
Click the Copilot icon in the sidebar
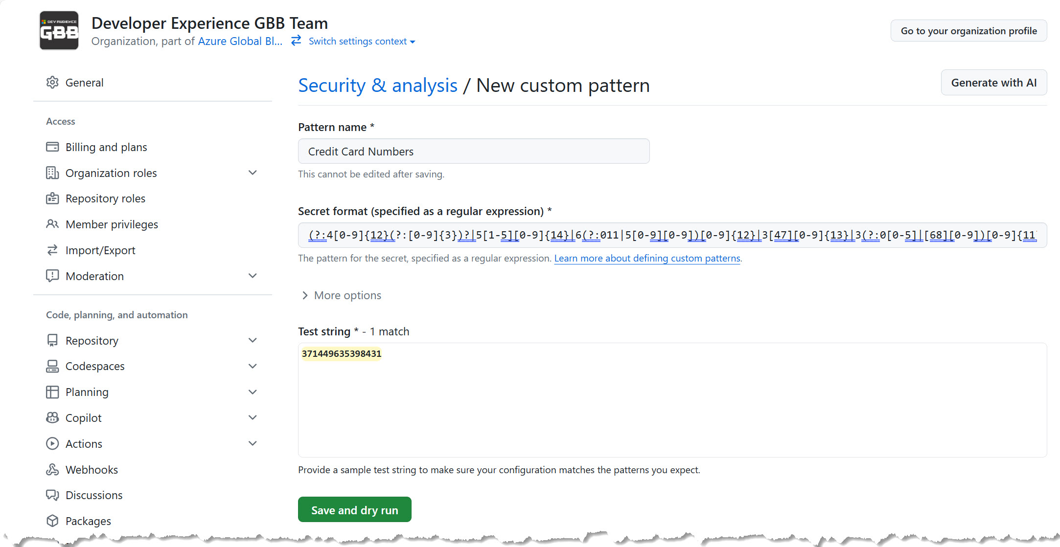click(x=53, y=417)
